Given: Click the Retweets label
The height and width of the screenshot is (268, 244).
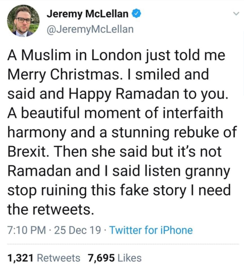Looking at the screenshot, I should (x=59, y=258).
